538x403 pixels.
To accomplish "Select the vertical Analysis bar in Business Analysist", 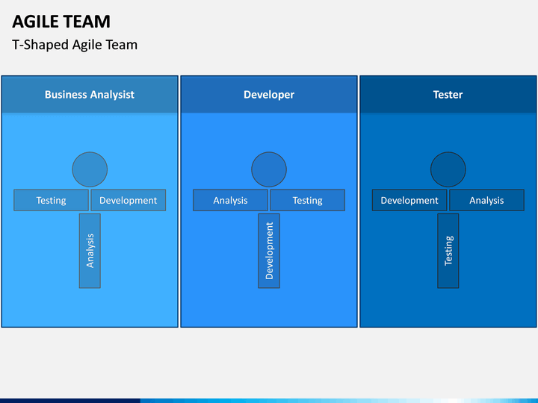I will [90, 251].
